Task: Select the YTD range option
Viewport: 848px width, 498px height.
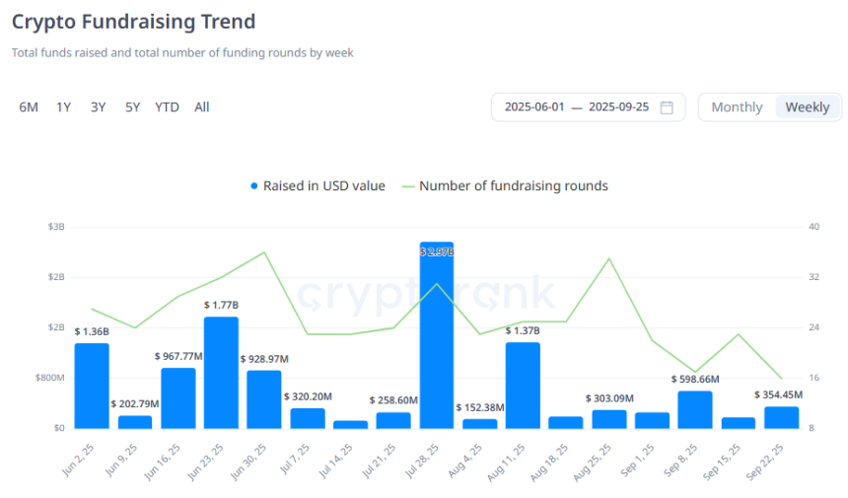Action: (x=167, y=107)
